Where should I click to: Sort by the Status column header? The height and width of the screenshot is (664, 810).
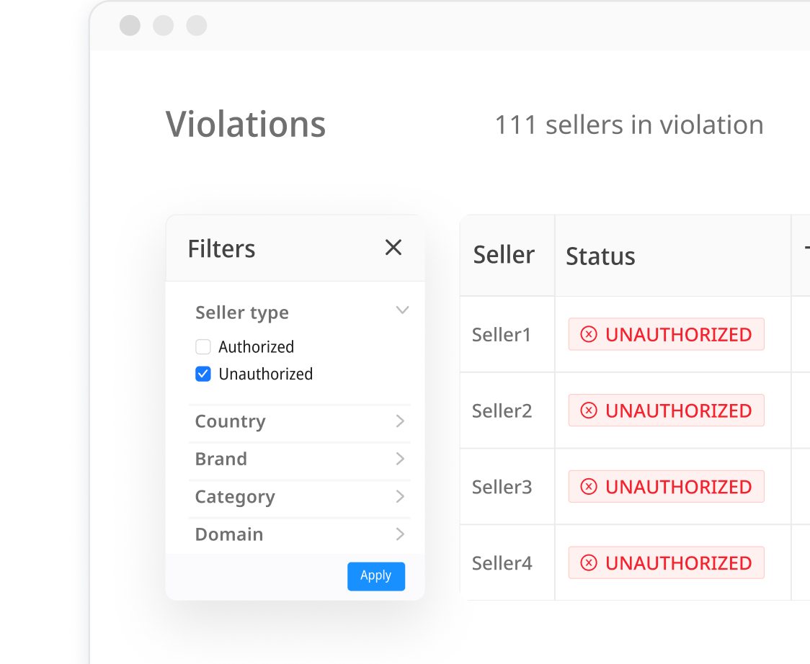click(600, 256)
